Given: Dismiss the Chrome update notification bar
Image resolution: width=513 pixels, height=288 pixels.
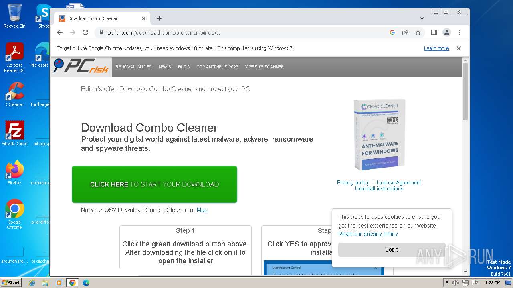Looking at the screenshot, I should pos(459,48).
